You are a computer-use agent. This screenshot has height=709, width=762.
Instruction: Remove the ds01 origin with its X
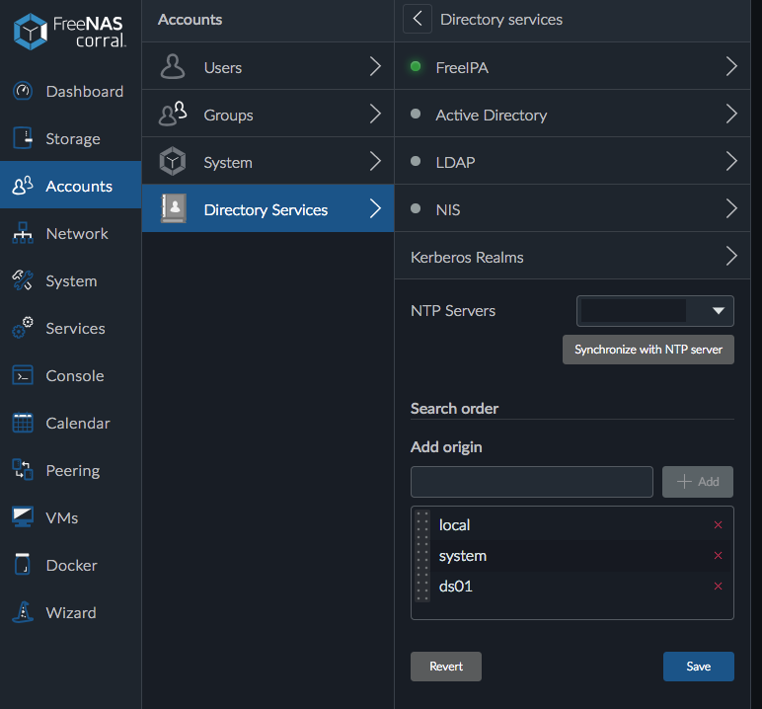coord(718,586)
